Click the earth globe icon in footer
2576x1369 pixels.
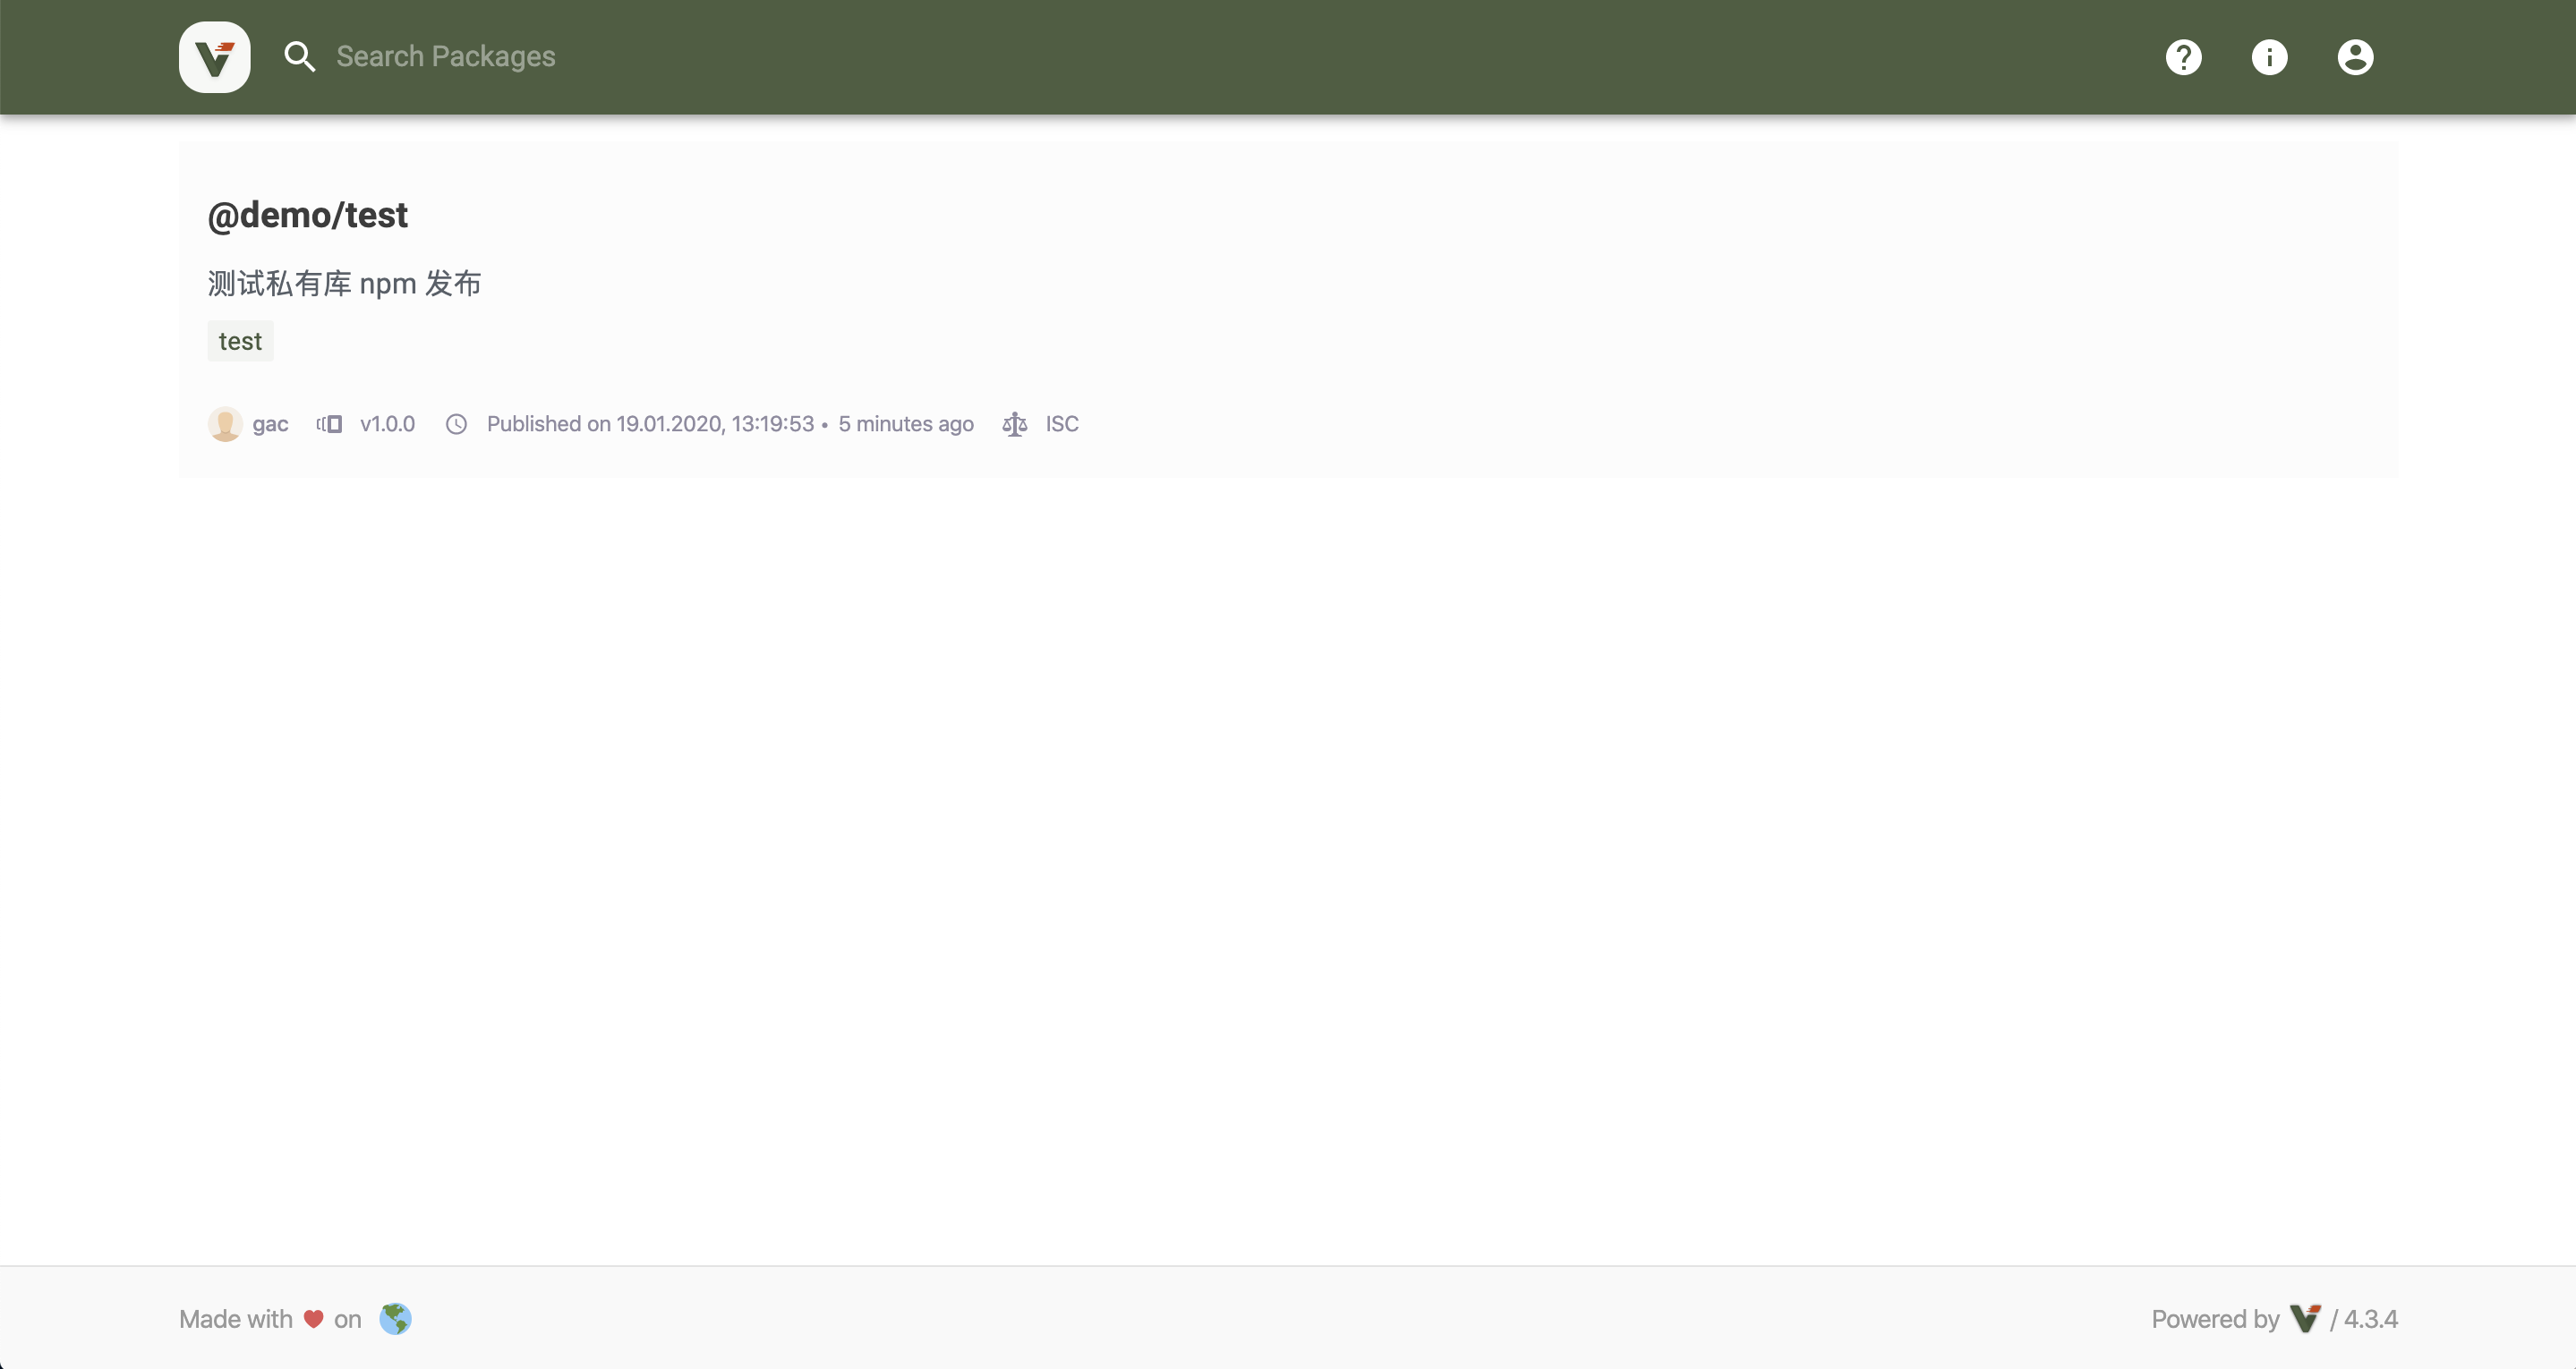pos(395,1319)
